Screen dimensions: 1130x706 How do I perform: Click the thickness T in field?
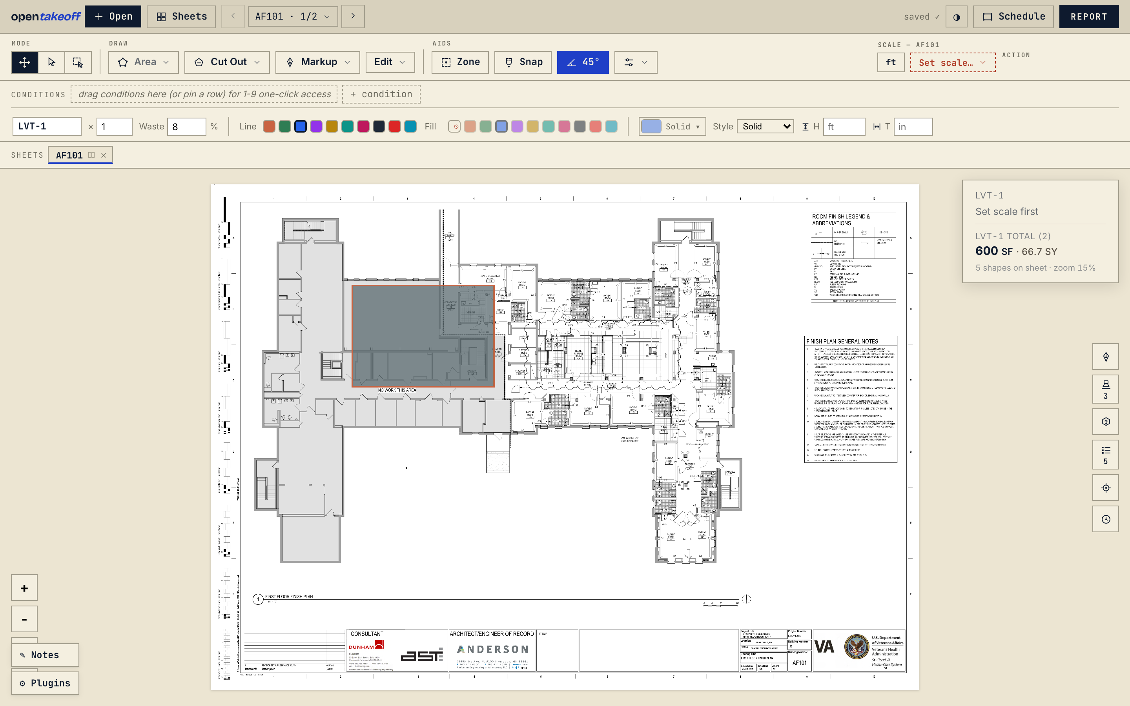point(913,127)
